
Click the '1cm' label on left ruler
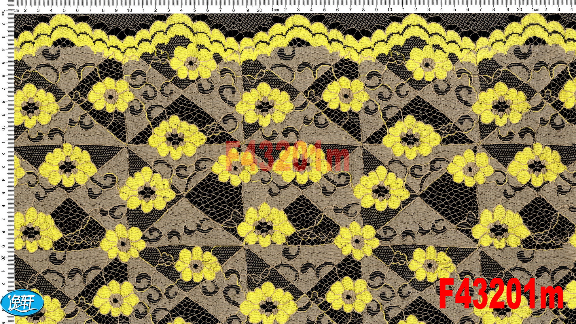3,14
